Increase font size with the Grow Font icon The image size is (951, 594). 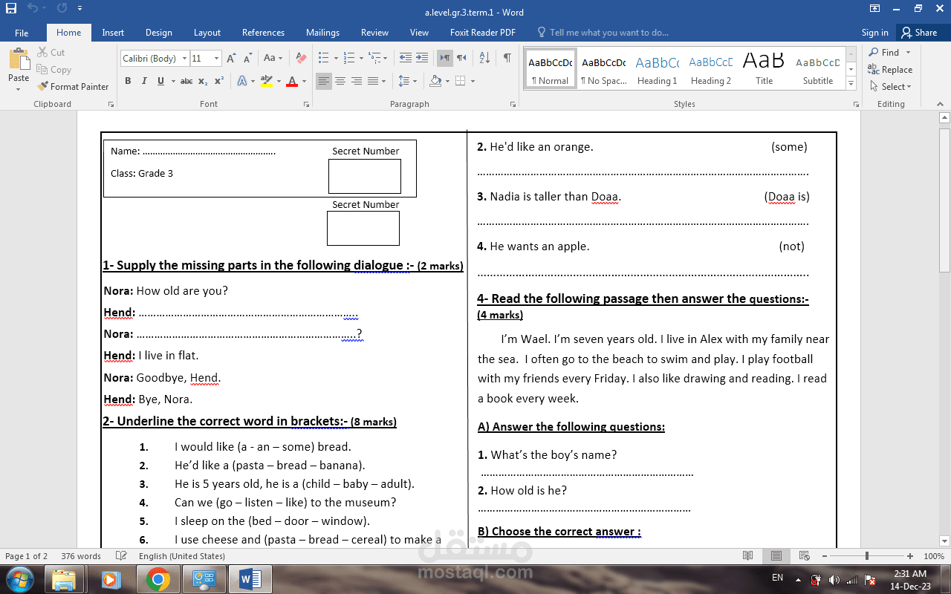231,59
